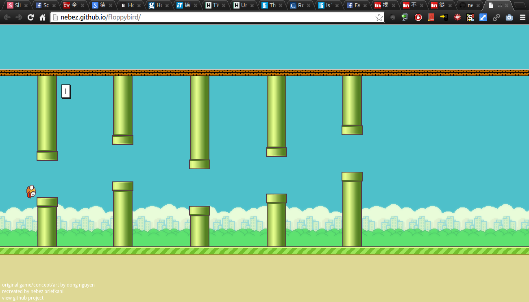
Task: Select the Inside '從' tab
Action: click(x=442, y=5)
